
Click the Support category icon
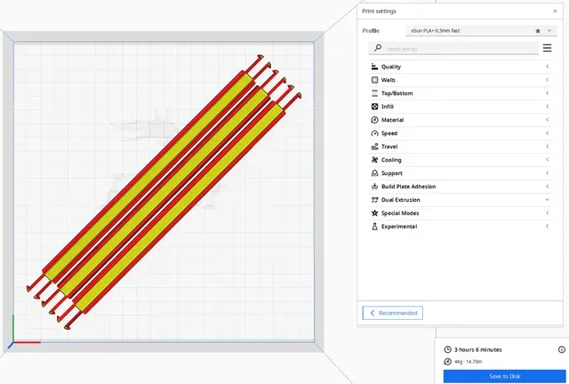pyautogui.click(x=374, y=173)
